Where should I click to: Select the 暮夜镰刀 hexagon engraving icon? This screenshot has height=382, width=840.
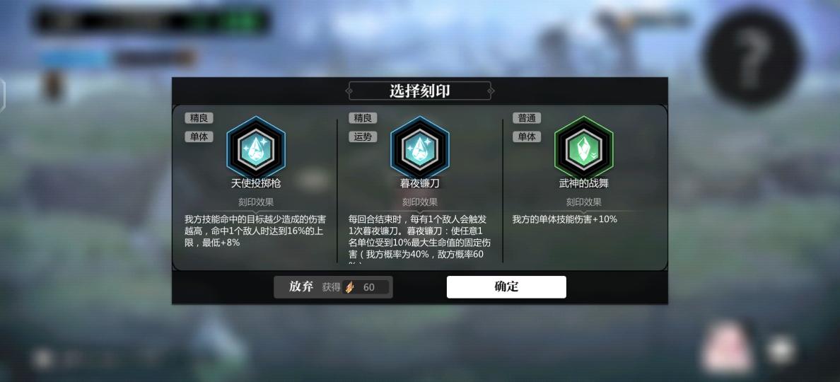[x=420, y=146]
